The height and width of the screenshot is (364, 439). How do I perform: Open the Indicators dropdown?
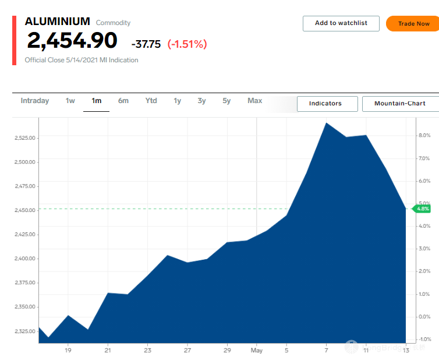click(327, 104)
